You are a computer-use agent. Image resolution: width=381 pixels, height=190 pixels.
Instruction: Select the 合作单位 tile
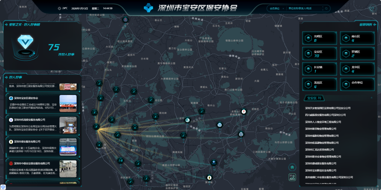coord(358,84)
